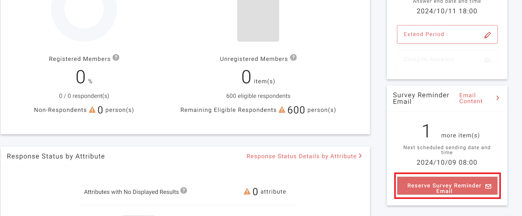Click the next scheduled sending date 2024/10/09 08:00
This screenshot has height=216, width=522.
click(x=447, y=163)
